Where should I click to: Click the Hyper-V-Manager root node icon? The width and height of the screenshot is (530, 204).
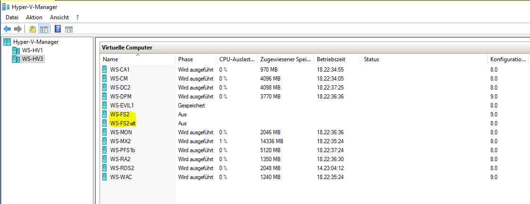(7, 42)
